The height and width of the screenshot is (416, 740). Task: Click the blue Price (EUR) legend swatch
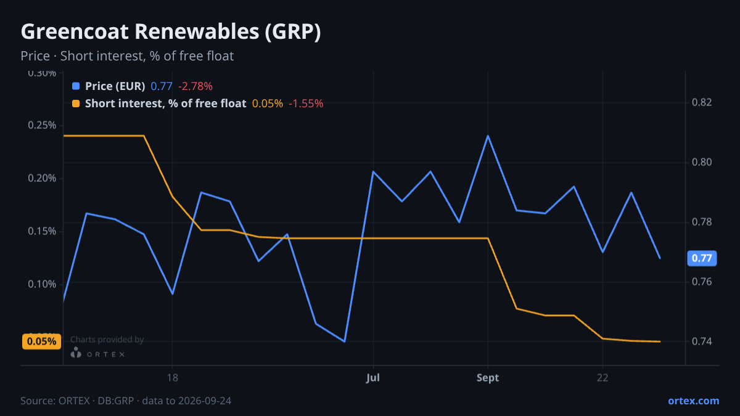(76, 86)
